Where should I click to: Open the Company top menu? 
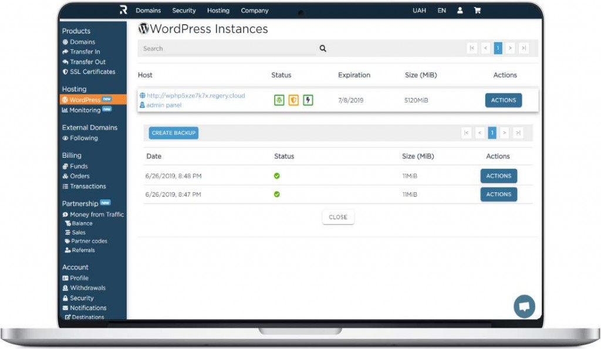pyautogui.click(x=255, y=11)
